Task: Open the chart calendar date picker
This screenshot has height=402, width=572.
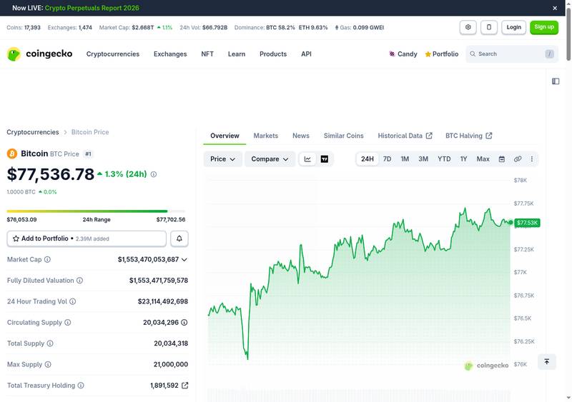Action: point(502,159)
